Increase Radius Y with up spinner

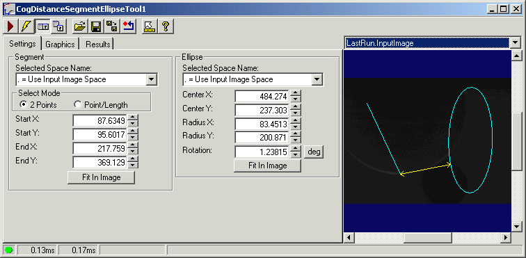coord(295,135)
